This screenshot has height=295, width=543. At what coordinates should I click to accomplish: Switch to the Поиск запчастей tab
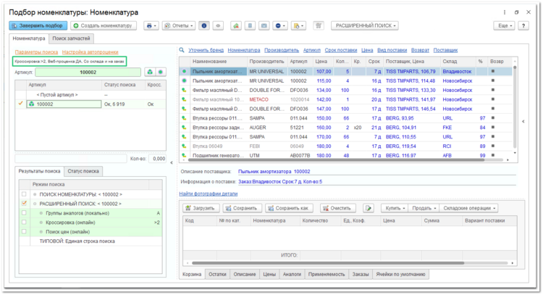tap(71, 38)
